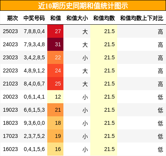This screenshot has width=166, height=156.
Task: Click '大' in the 21023 row
Action: pyautogui.click(x=85, y=84)
